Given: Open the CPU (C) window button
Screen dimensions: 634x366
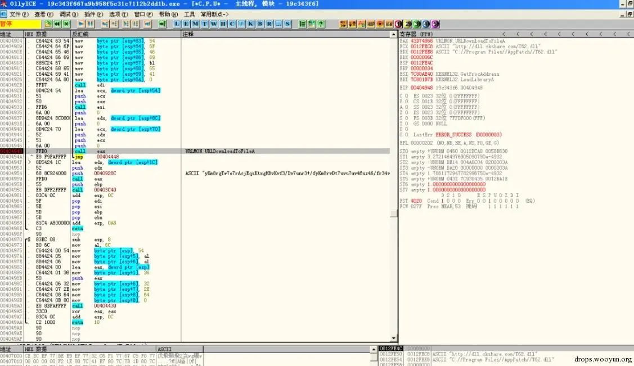Looking at the screenshot, I should (232, 24).
